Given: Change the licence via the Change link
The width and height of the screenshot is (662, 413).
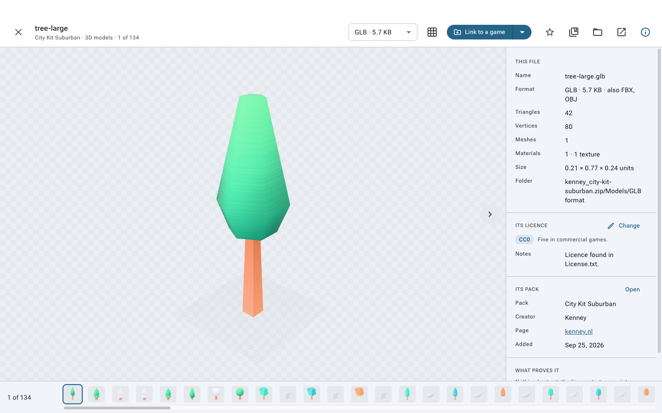Looking at the screenshot, I should pos(624,226).
